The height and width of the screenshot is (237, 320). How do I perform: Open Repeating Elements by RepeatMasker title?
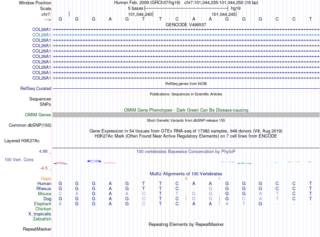point(186,224)
